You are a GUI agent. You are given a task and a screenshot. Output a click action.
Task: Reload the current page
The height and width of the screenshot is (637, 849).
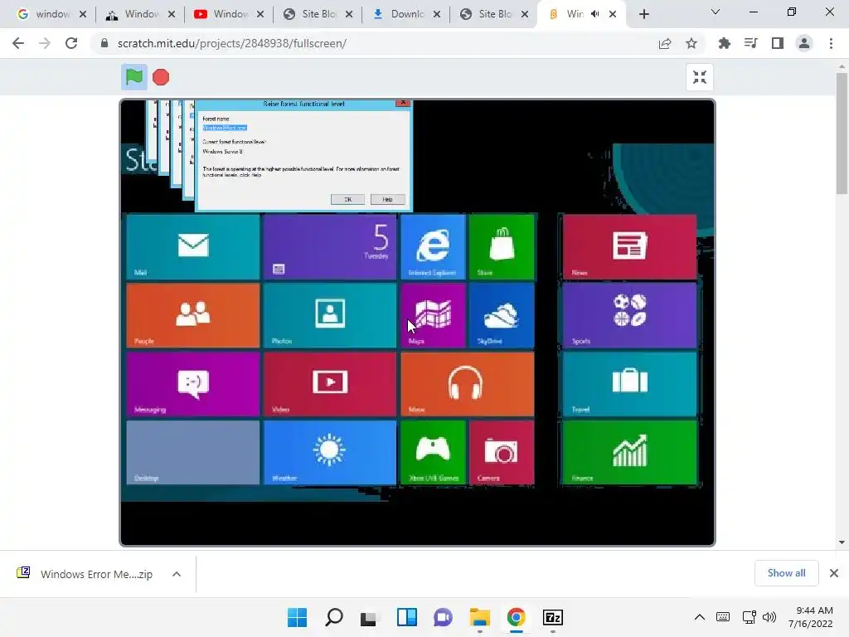[x=71, y=43]
